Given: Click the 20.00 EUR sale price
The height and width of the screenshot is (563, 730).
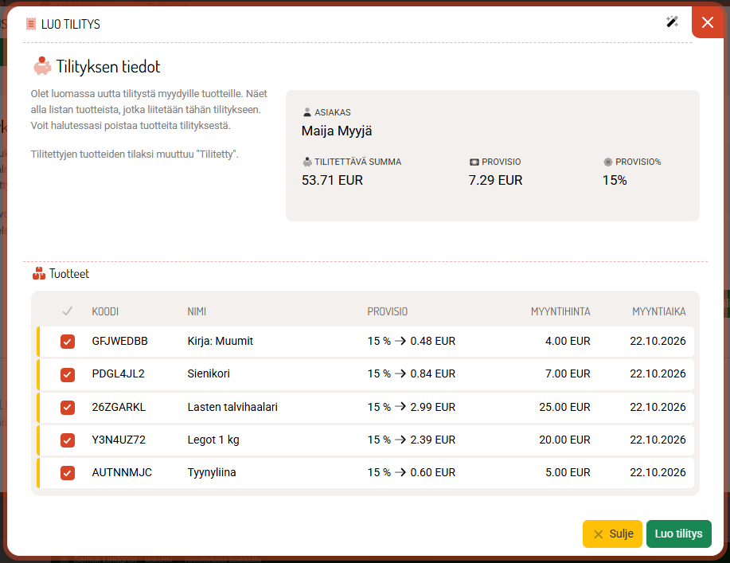Looking at the screenshot, I should tap(564, 440).
